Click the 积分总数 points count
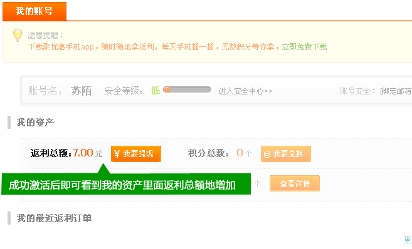The height and width of the screenshot is (249, 412). 240,153
